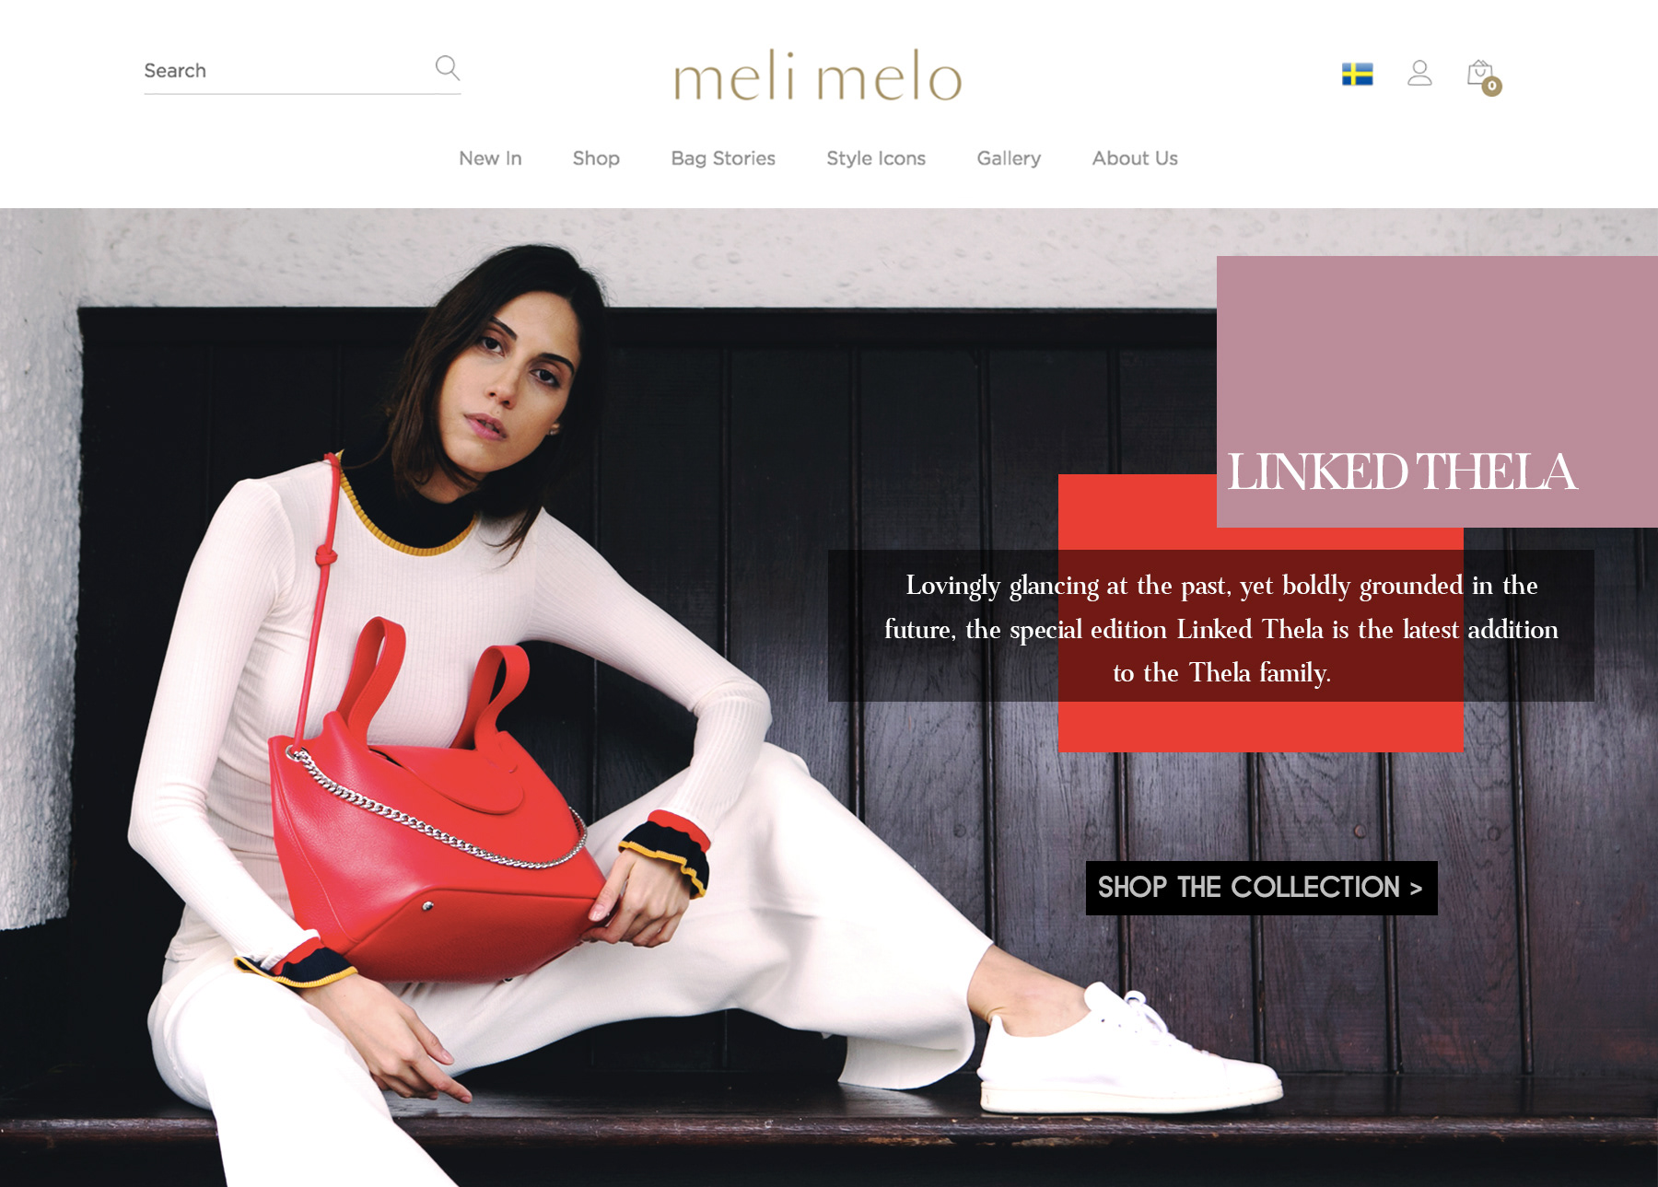Go to Bag Stories
Screen dimensions: 1658x1187
click(723, 158)
